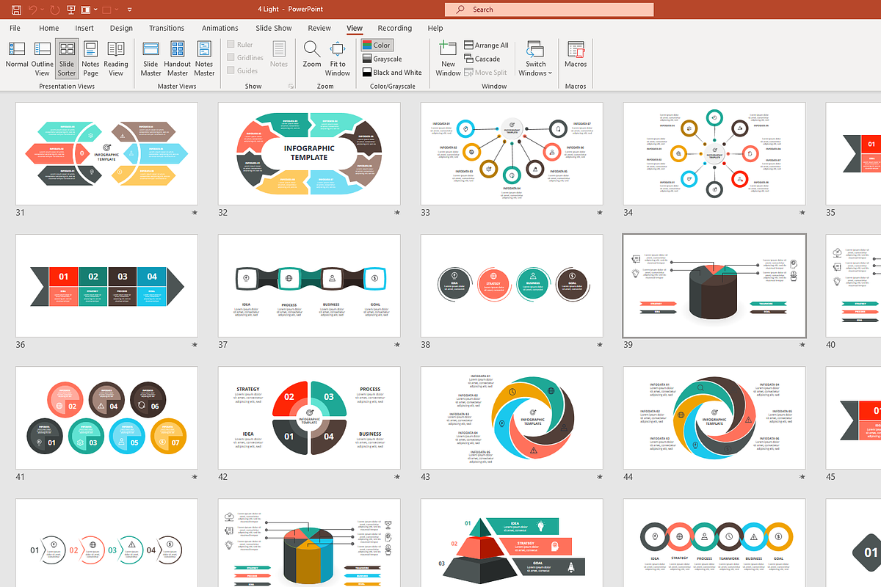
Task: Open Outline View
Action: 43,59
